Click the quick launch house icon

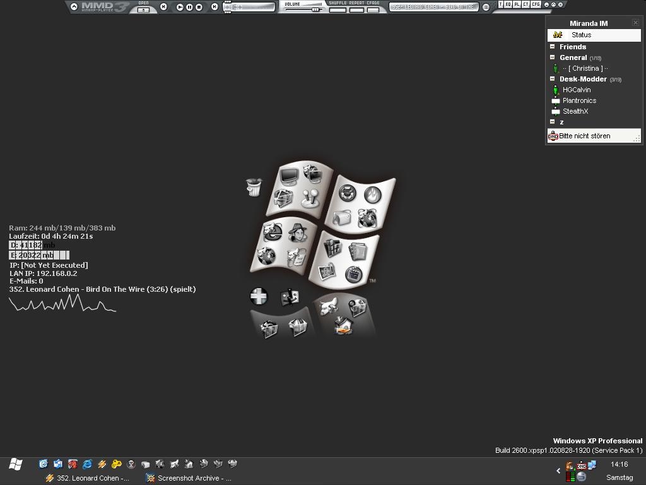click(x=189, y=464)
